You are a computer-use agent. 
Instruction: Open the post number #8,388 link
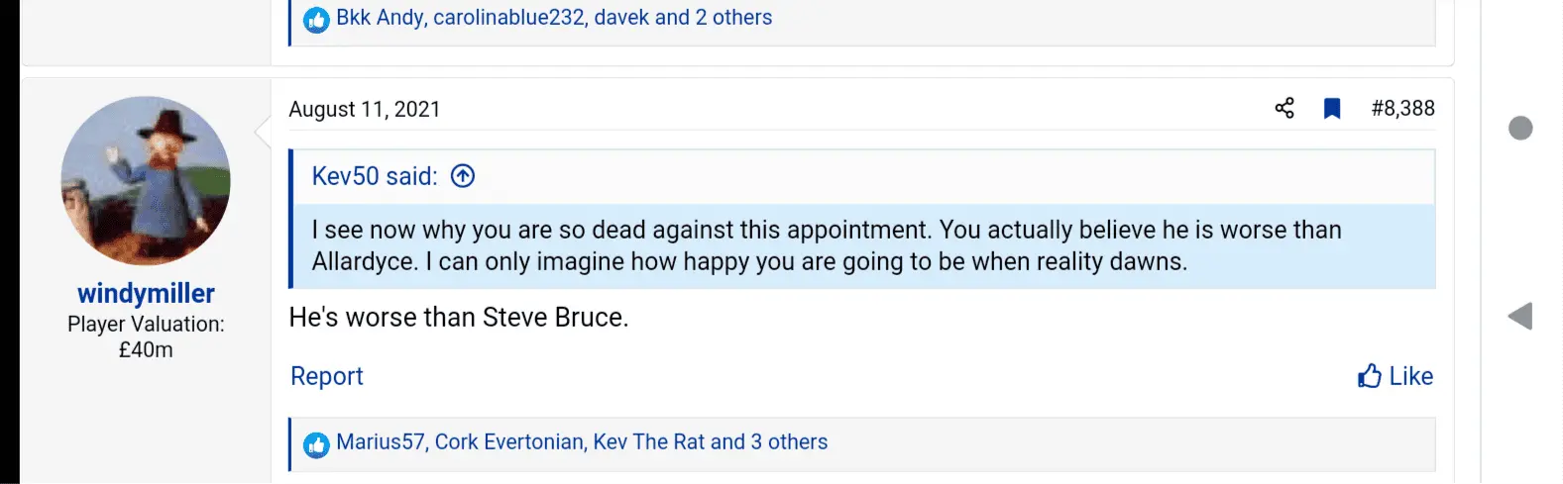1402,109
